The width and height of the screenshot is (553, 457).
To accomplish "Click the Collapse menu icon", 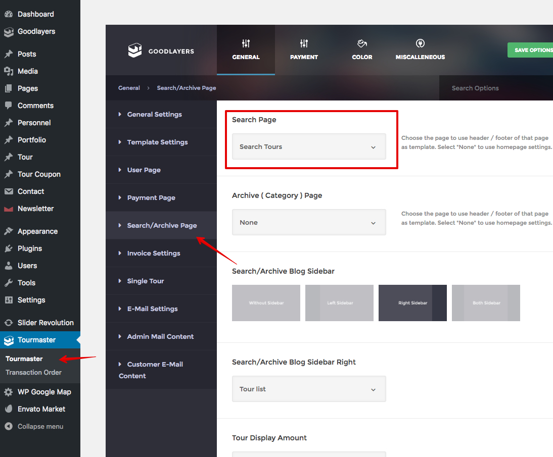I will [x=9, y=426].
